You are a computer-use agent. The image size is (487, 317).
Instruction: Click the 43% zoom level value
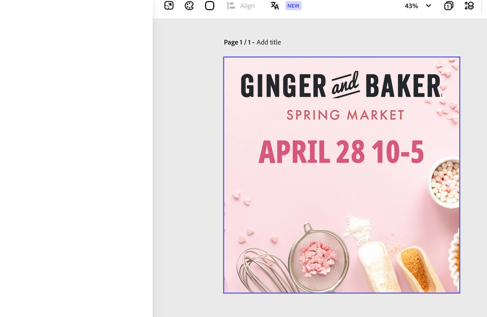tap(411, 6)
